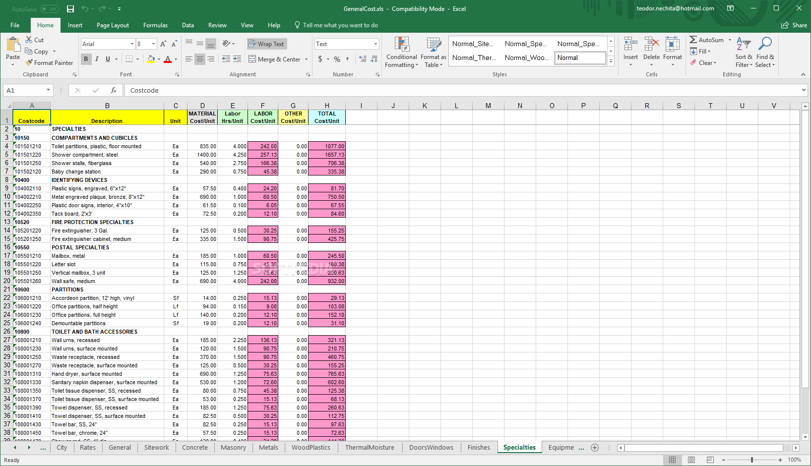This screenshot has width=811, height=466.
Task: Toggle Italic formatting
Action: (97, 59)
